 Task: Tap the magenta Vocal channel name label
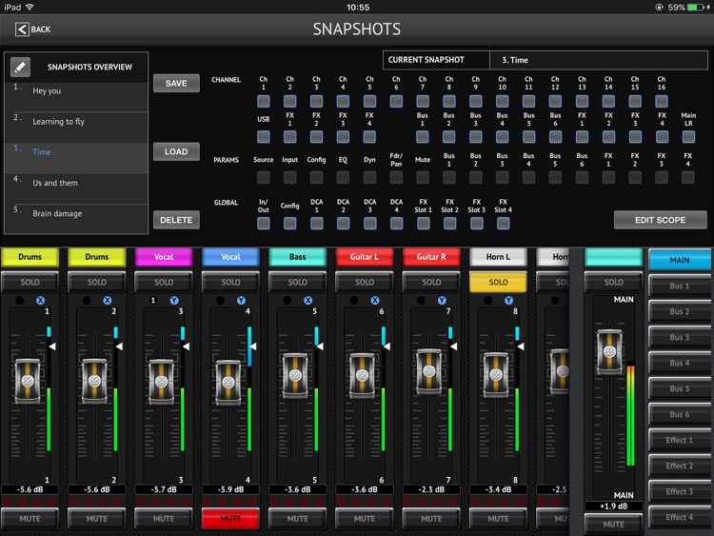pos(164,257)
